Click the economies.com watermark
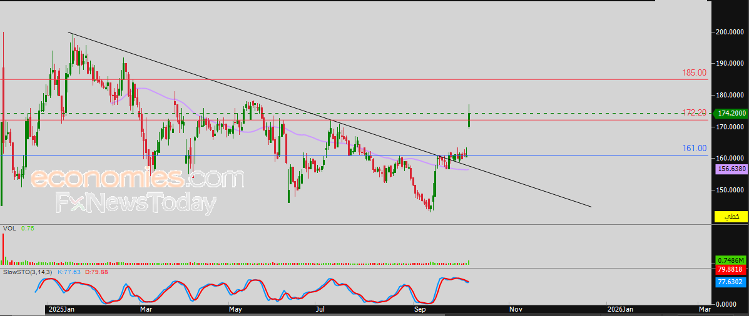This screenshot has width=749, height=316. pyautogui.click(x=137, y=179)
